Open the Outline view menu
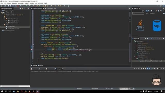The image size is (165, 93). pos(159,38)
